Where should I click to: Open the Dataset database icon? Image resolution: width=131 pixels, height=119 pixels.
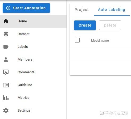(x=6, y=34)
